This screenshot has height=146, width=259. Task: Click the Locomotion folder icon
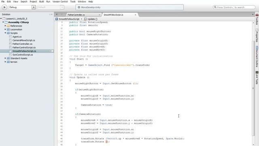coord(8,30)
